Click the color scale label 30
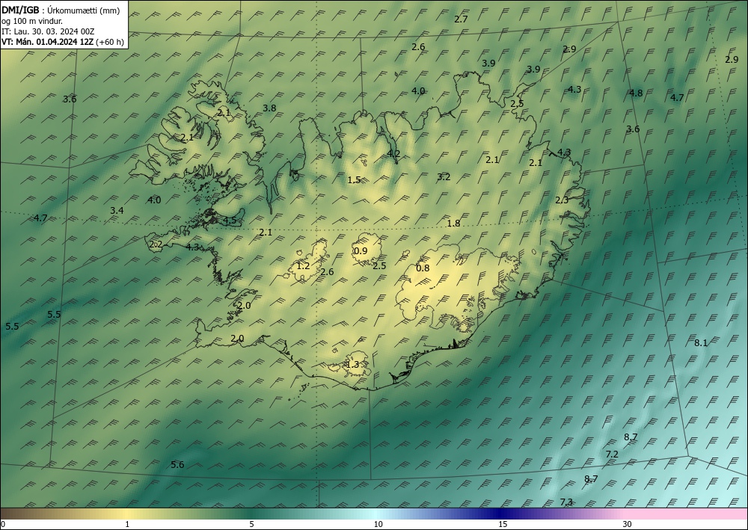Viewport: 748px width, 530px height. pos(628,525)
